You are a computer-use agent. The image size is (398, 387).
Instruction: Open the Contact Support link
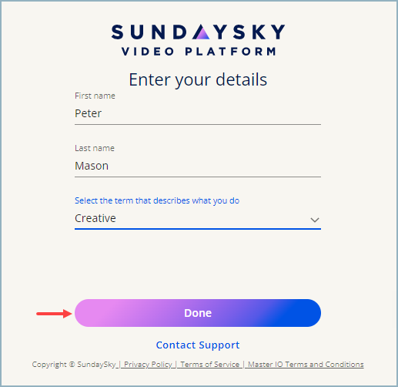click(198, 345)
